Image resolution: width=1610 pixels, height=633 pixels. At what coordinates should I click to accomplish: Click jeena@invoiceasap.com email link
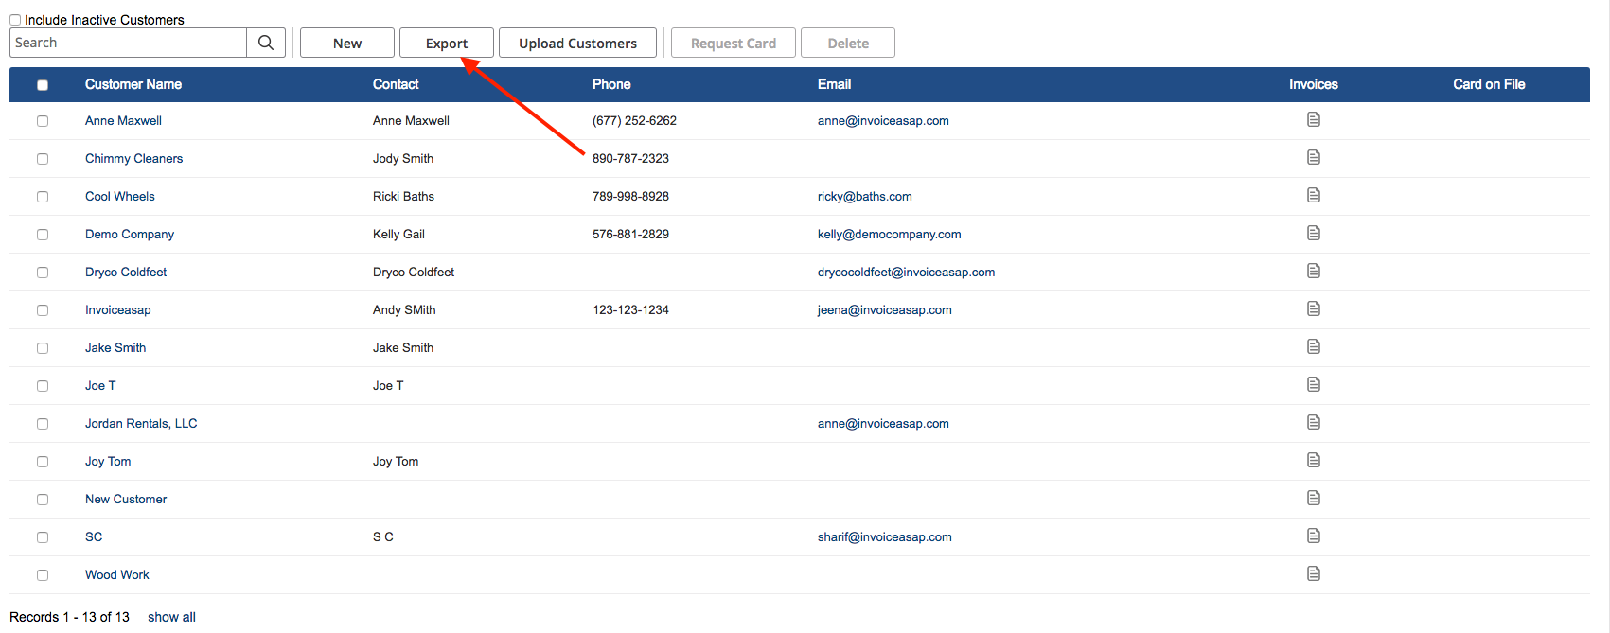(885, 310)
